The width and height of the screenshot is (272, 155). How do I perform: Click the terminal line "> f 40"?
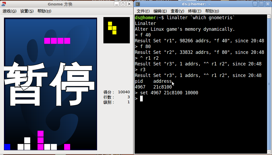(143, 35)
